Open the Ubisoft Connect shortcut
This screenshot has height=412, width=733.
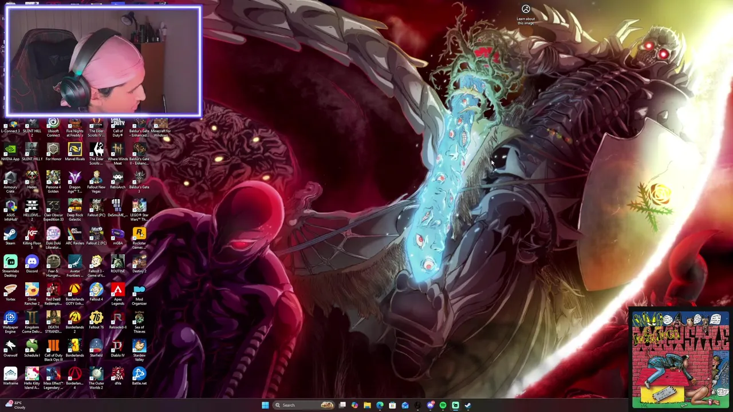(53, 126)
